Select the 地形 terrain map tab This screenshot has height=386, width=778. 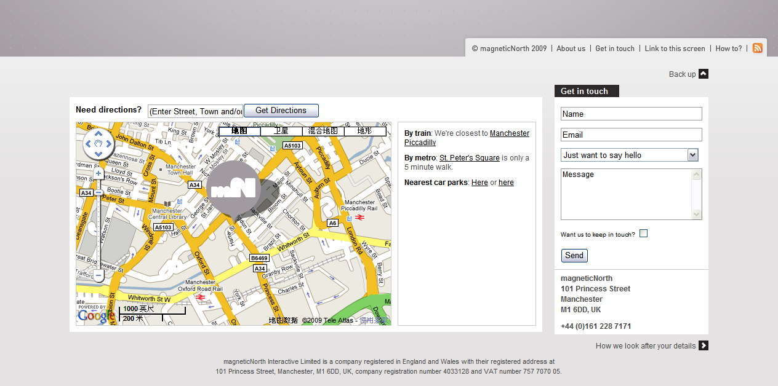pyautogui.click(x=365, y=131)
